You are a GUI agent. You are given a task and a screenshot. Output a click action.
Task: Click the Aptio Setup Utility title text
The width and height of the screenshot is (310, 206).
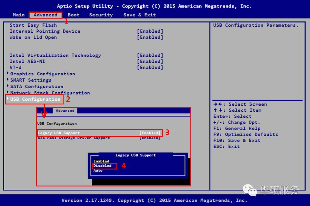[154, 6]
